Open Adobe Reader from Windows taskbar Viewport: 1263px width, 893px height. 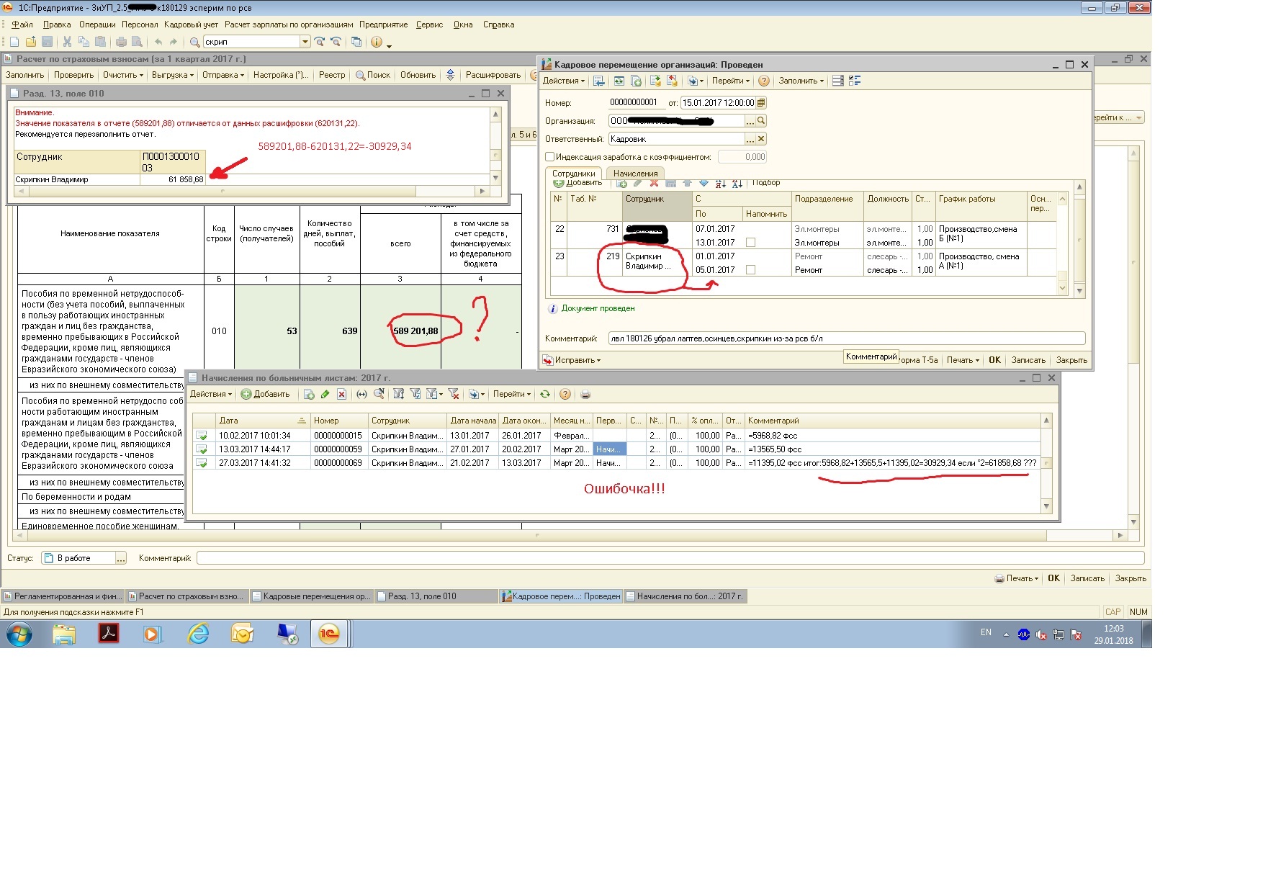click(109, 634)
